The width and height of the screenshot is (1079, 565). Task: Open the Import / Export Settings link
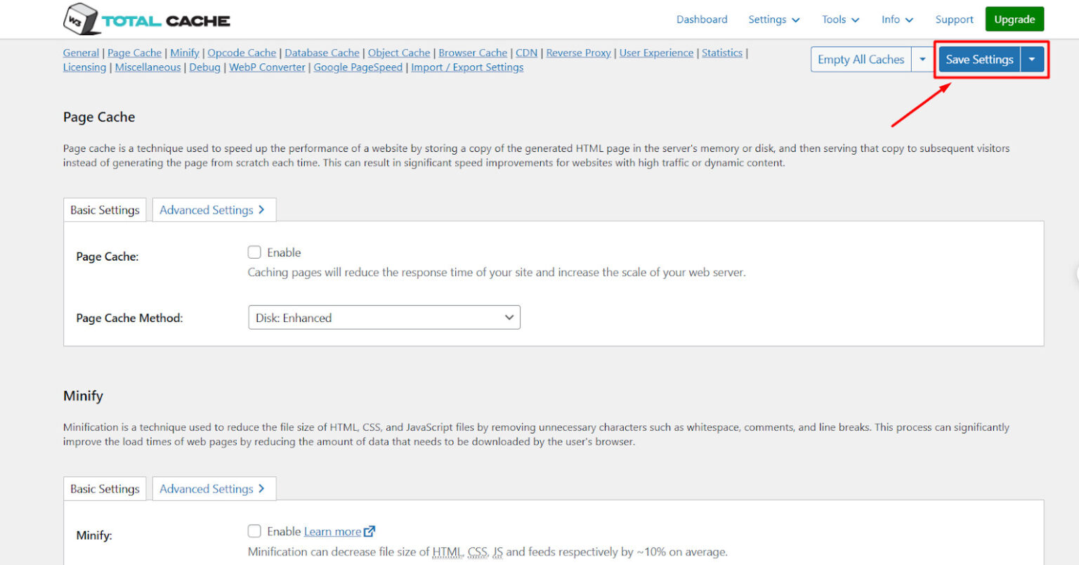467,67
